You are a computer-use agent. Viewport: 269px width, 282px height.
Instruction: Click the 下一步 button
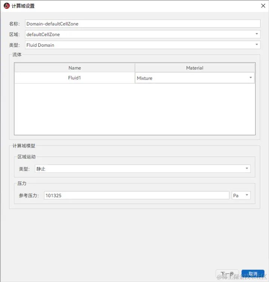pyautogui.click(x=227, y=274)
